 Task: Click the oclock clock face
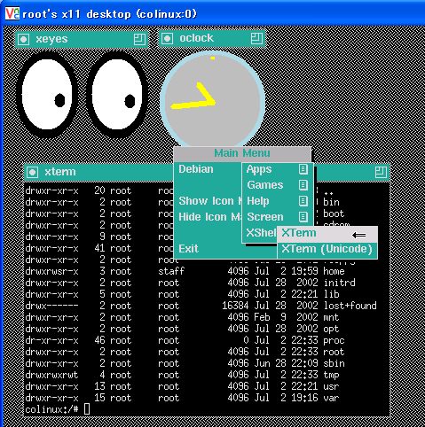(x=212, y=99)
